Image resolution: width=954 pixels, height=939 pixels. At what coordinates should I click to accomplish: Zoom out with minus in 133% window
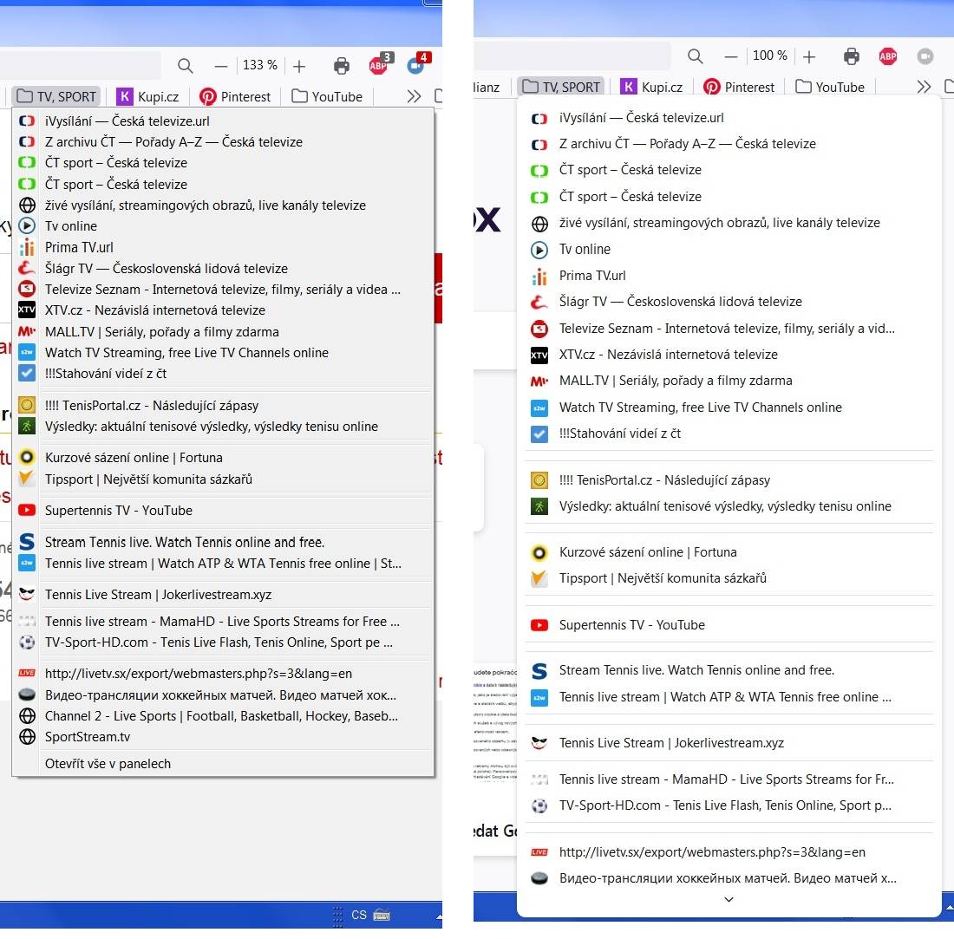pyautogui.click(x=221, y=66)
